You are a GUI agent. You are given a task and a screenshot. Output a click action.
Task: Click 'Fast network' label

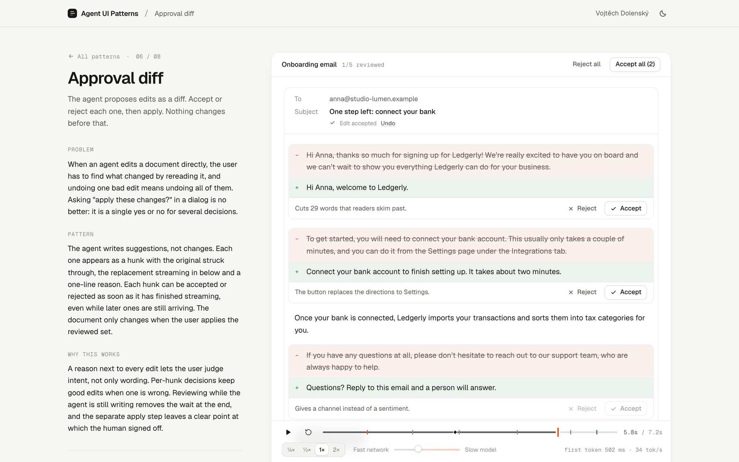[x=371, y=450]
